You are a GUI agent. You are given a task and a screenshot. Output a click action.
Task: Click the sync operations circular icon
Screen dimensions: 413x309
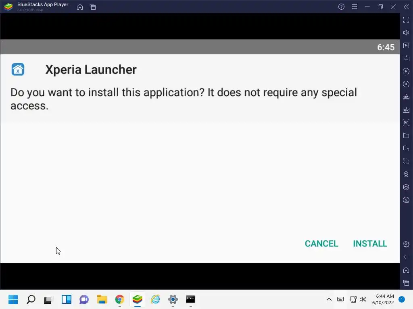(x=406, y=84)
